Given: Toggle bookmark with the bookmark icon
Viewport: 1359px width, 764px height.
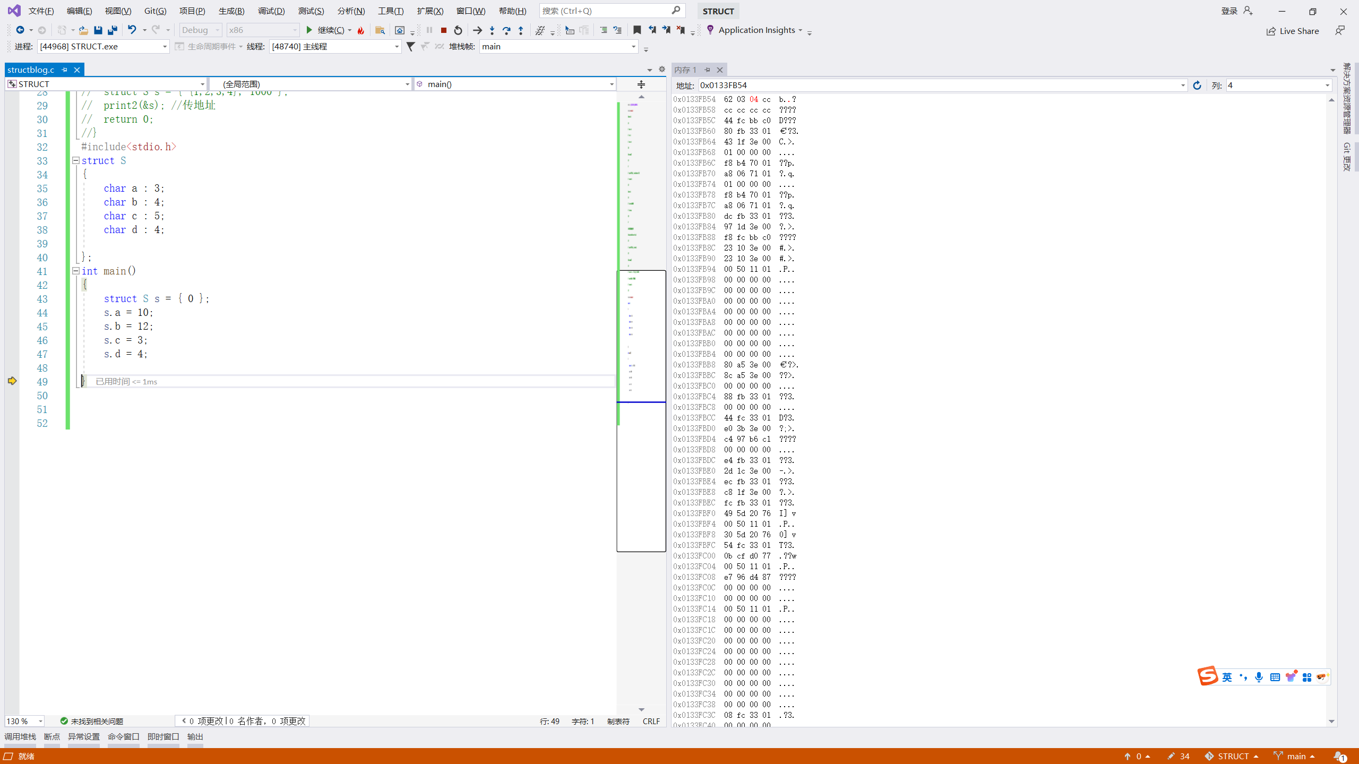Looking at the screenshot, I should [x=637, y=30].
